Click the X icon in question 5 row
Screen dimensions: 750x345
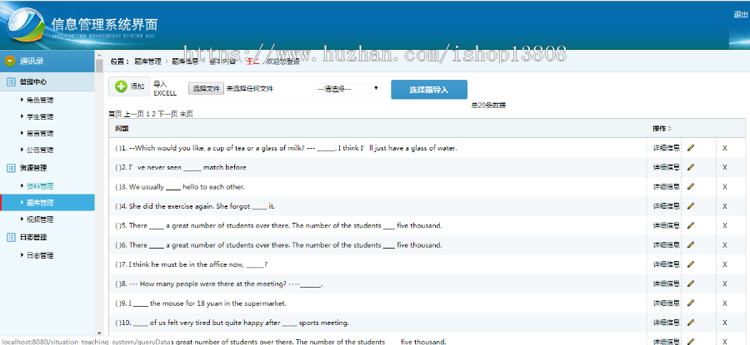coord(725,226)
